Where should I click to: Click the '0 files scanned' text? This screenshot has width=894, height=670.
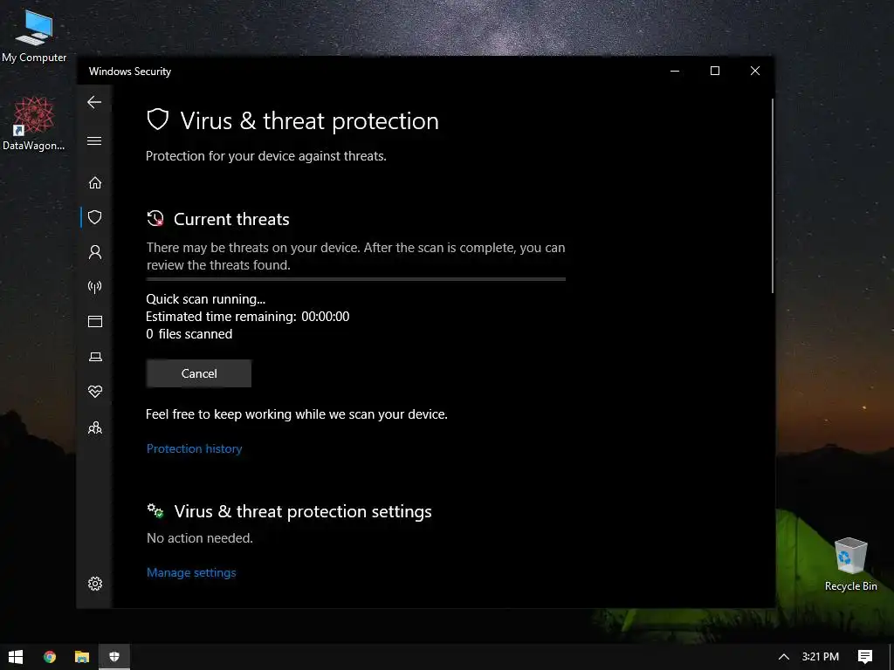(x=189, y=334)
